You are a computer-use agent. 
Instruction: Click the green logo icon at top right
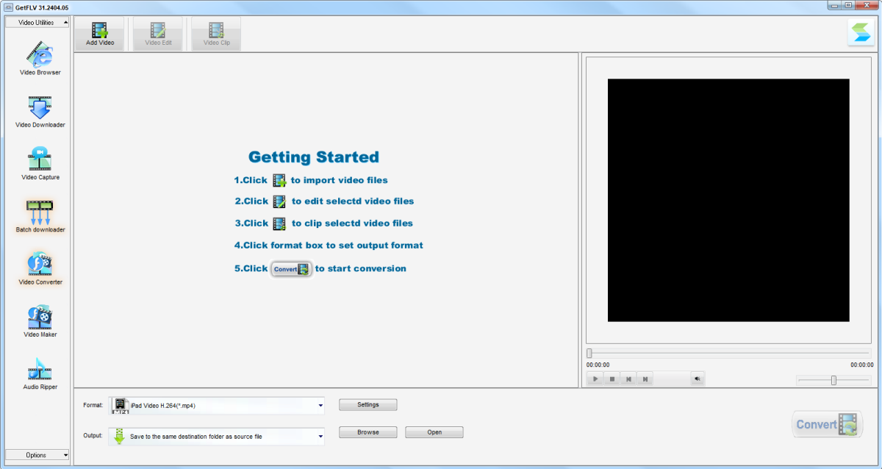860,33
